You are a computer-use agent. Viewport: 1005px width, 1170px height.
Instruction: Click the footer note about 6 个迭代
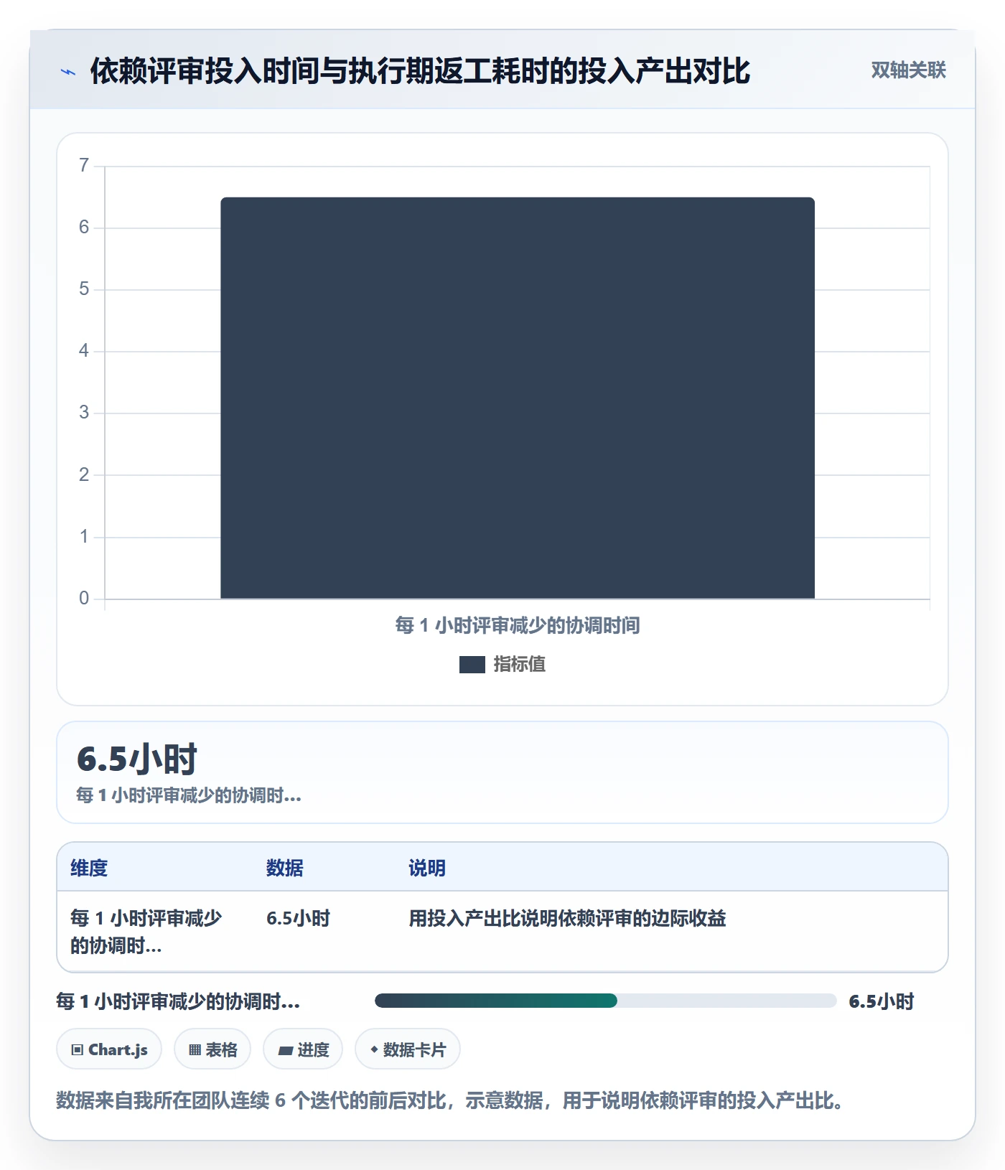click(450, 1100)
